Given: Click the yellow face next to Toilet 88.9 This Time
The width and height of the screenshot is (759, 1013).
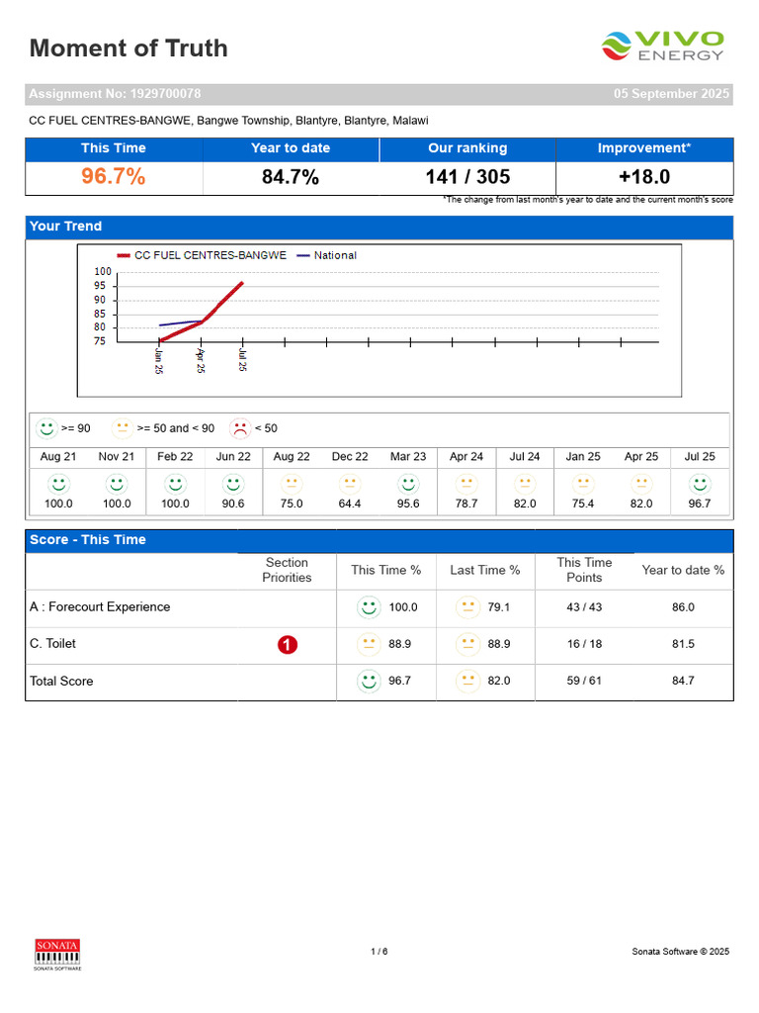Looking at the screenshot, I should (369, 644).
